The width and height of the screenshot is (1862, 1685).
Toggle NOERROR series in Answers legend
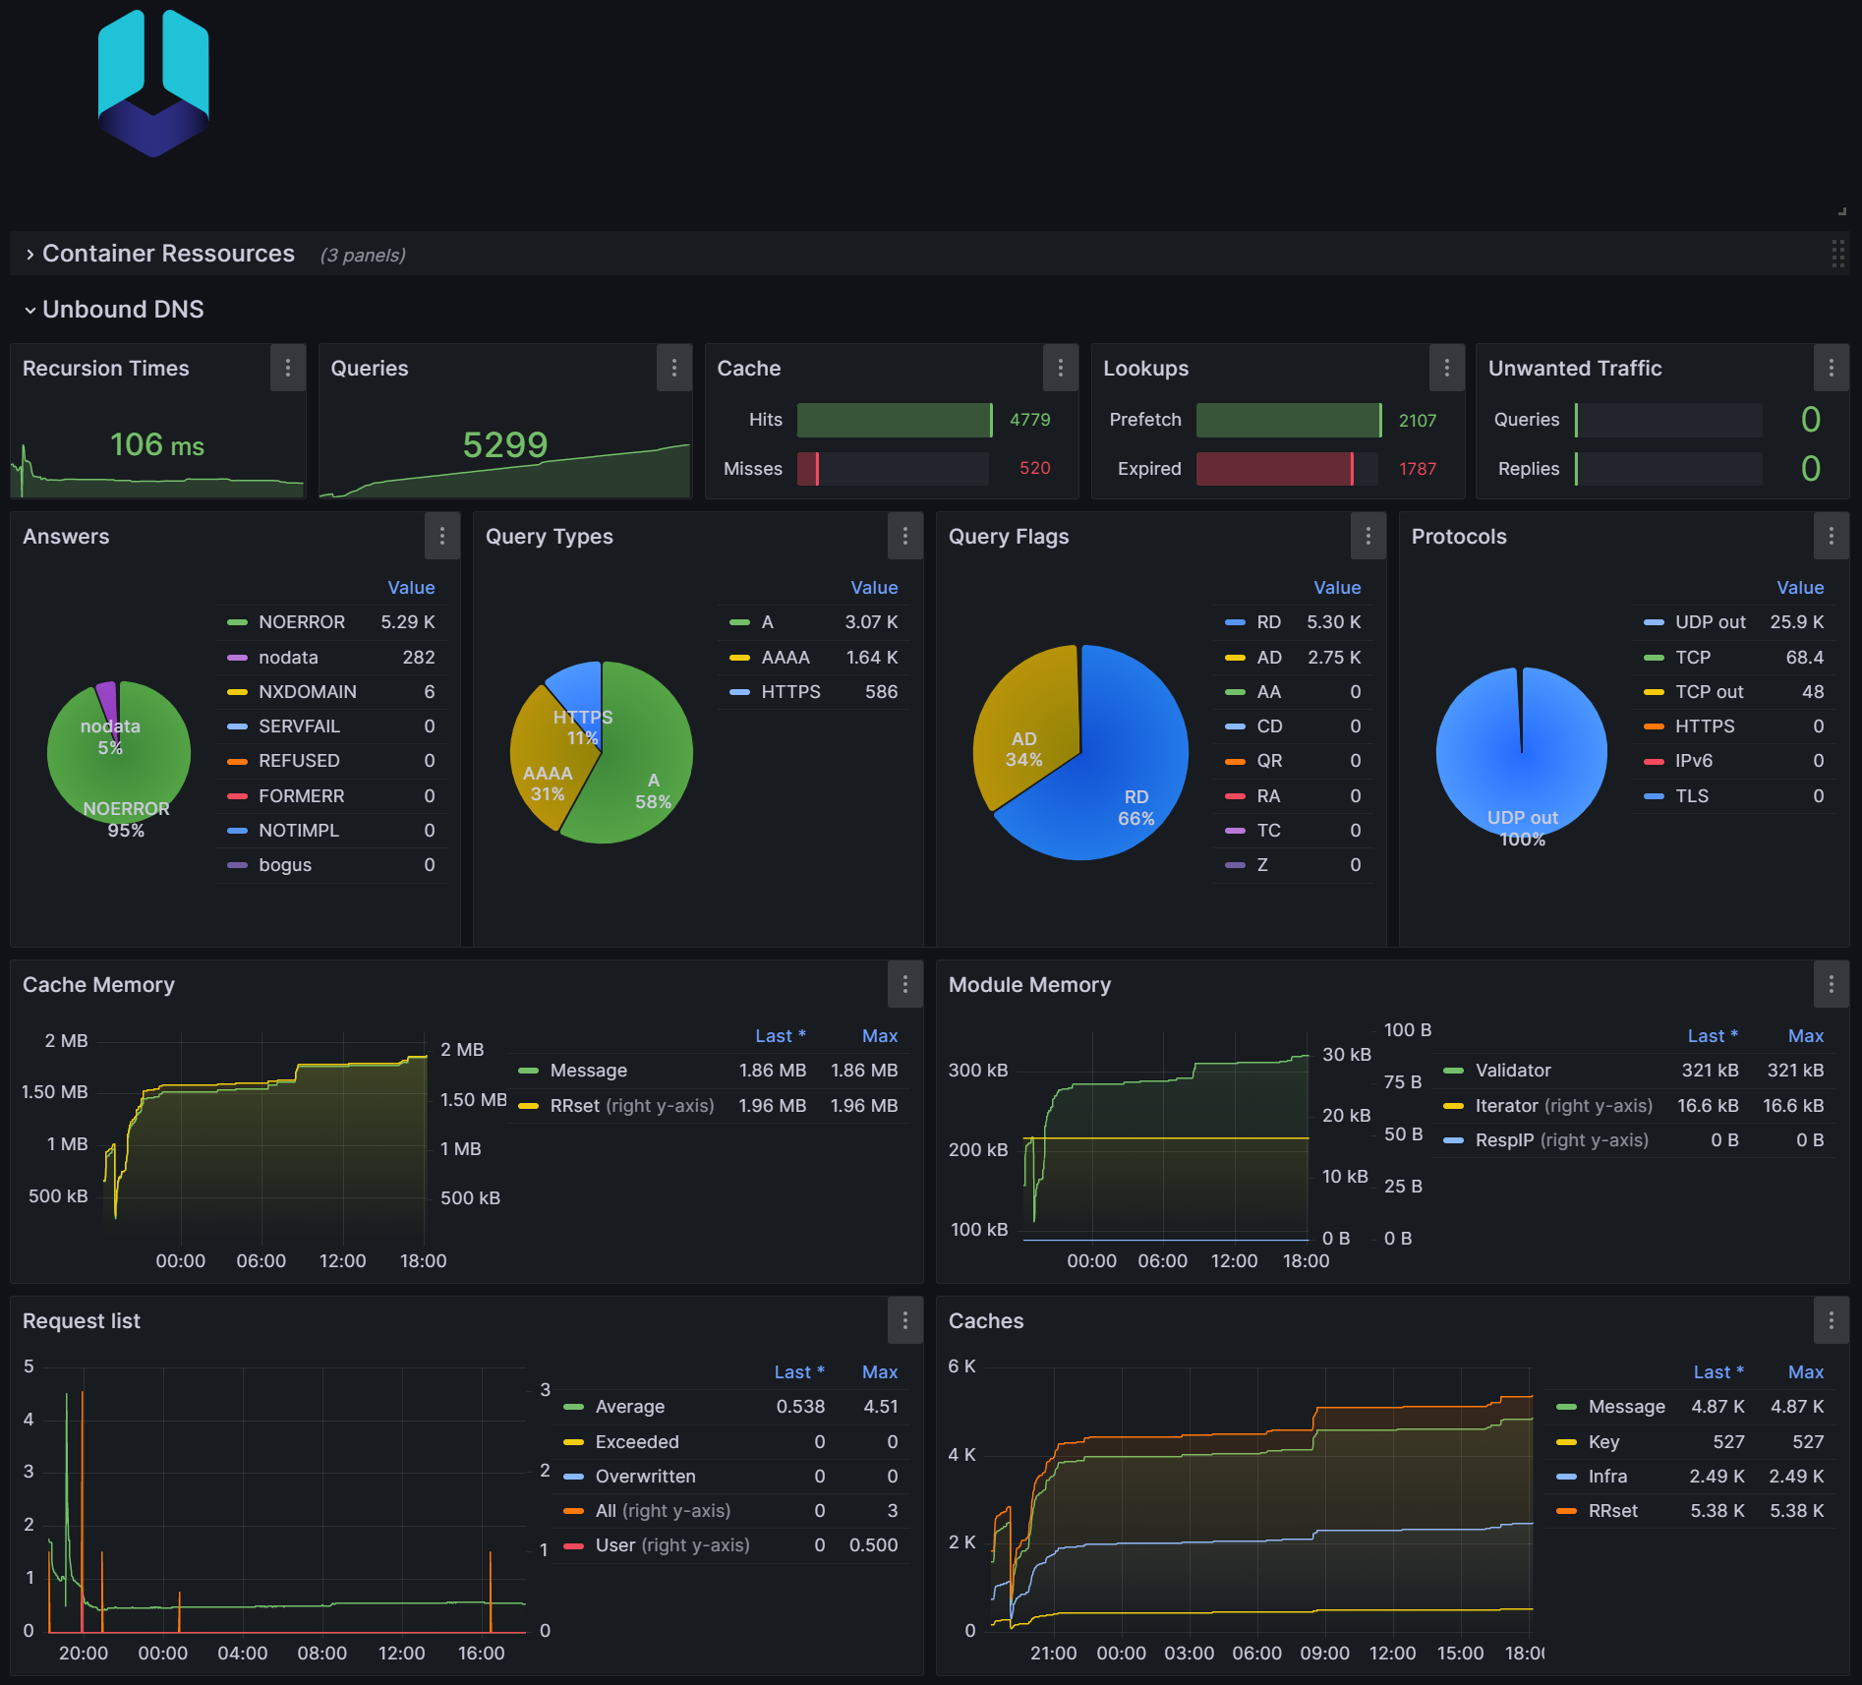point(301,622)
